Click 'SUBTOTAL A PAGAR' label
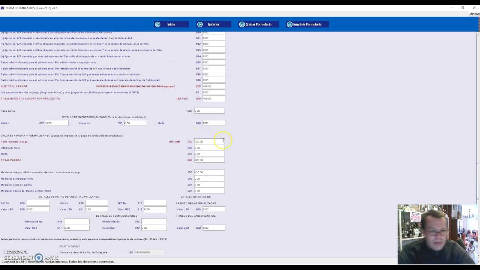 point(14,86)
